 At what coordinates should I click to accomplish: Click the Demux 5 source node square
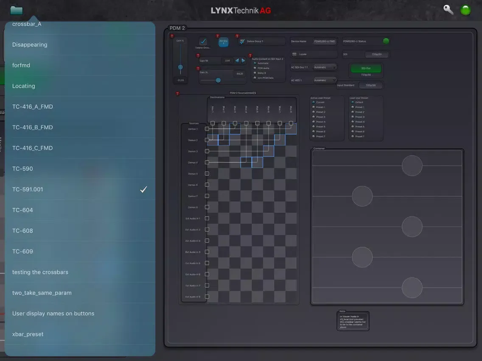(207, 174)
